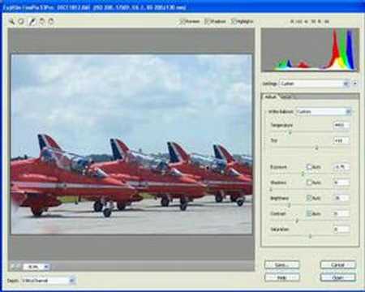
Task: Click the Cancel button
Action: pyautogui.click(x=337, y=264)
